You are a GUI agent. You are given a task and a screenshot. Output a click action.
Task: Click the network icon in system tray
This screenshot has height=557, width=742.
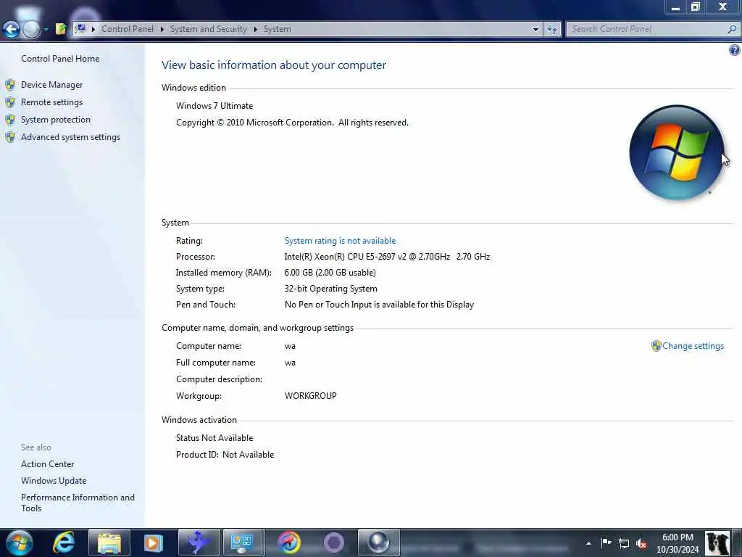coord(624,543)
